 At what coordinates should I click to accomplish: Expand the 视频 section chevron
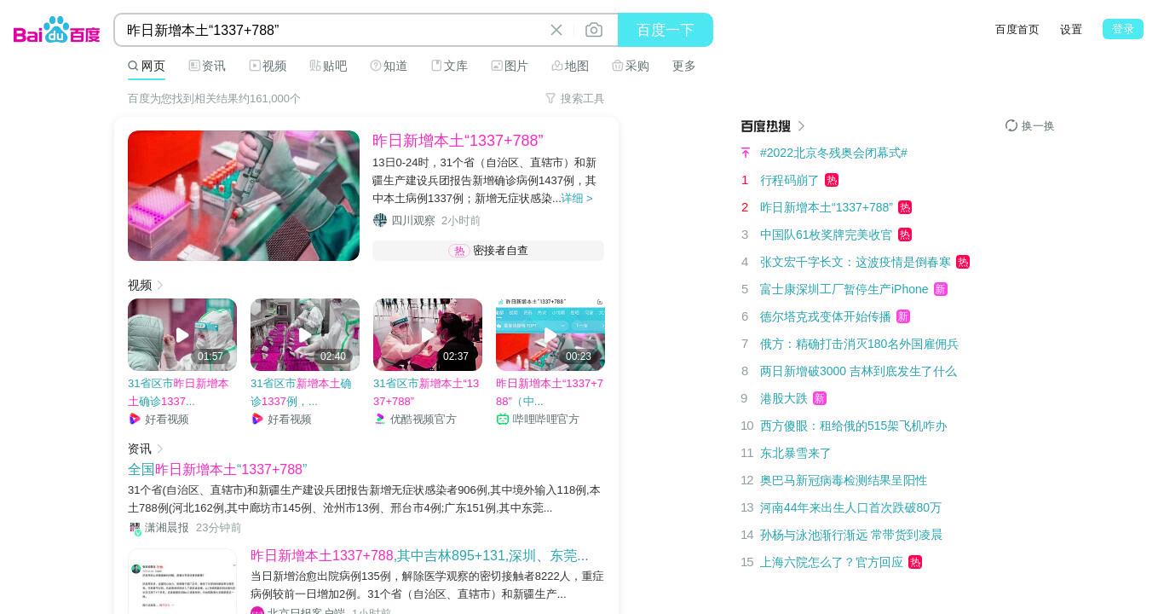159,285
